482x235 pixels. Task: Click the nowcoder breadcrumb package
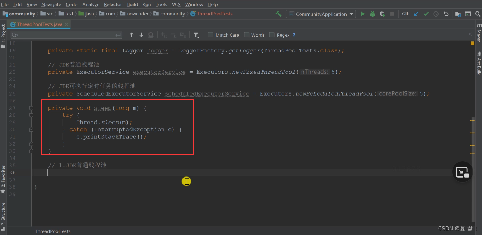coord(134,14)
